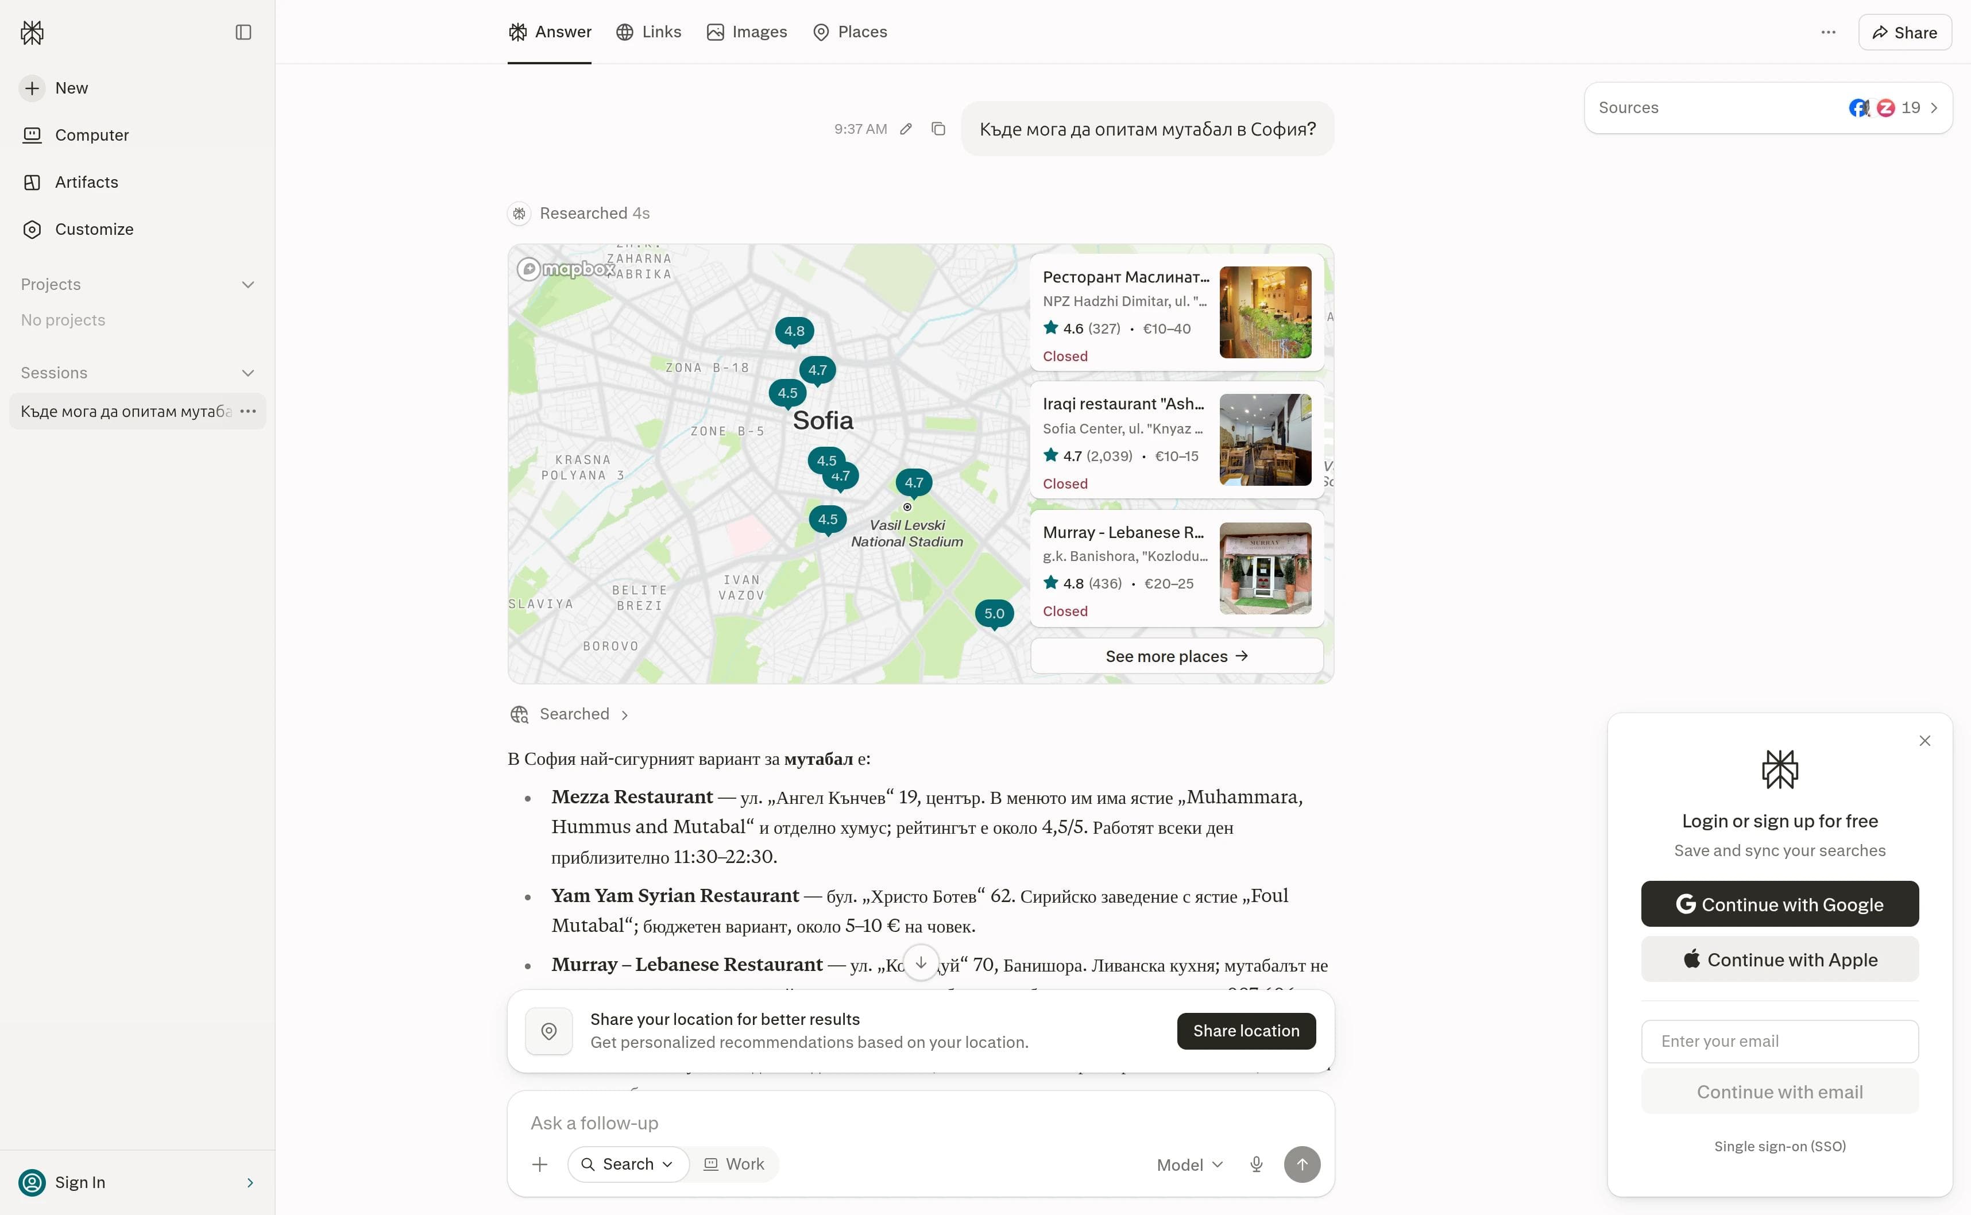
Task: Focus the Ask a follow-up field
Action: tap(921, 1123)
